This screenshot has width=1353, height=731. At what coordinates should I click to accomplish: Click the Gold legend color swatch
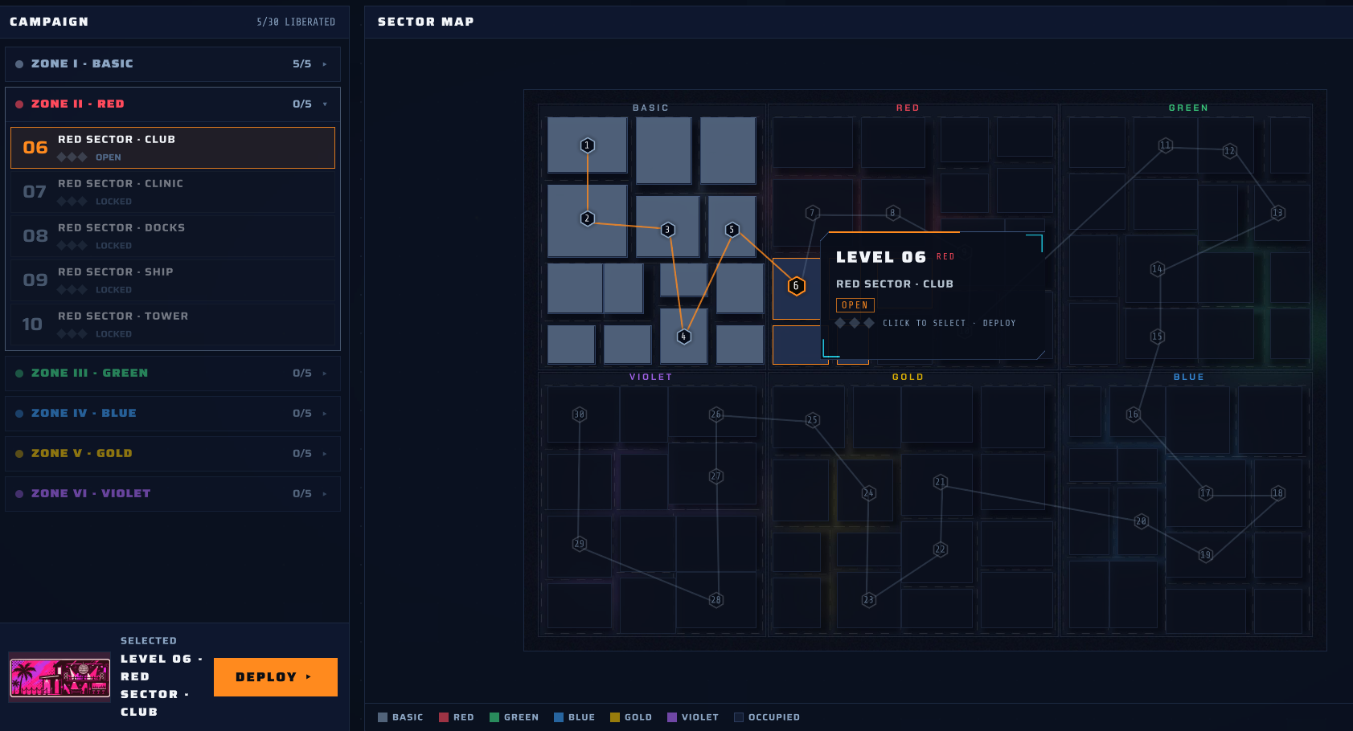(x=615, y=717)
